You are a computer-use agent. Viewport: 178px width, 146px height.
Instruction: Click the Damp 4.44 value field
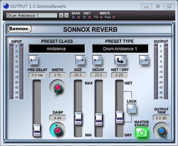click(x=57, y=118)
